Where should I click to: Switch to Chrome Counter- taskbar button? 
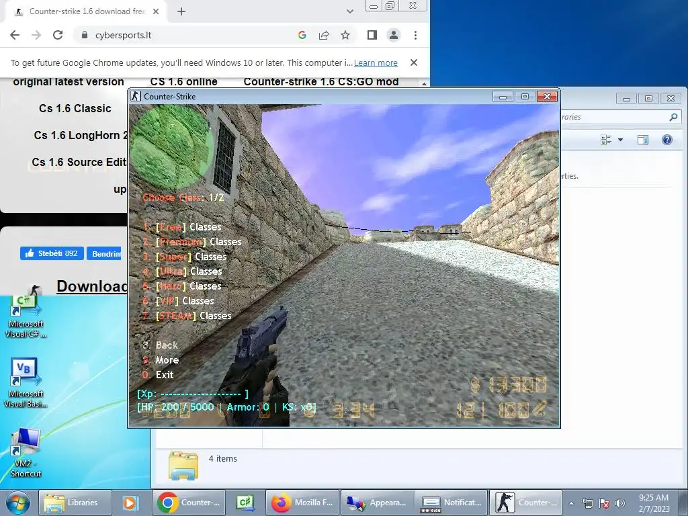click(189, 503)
